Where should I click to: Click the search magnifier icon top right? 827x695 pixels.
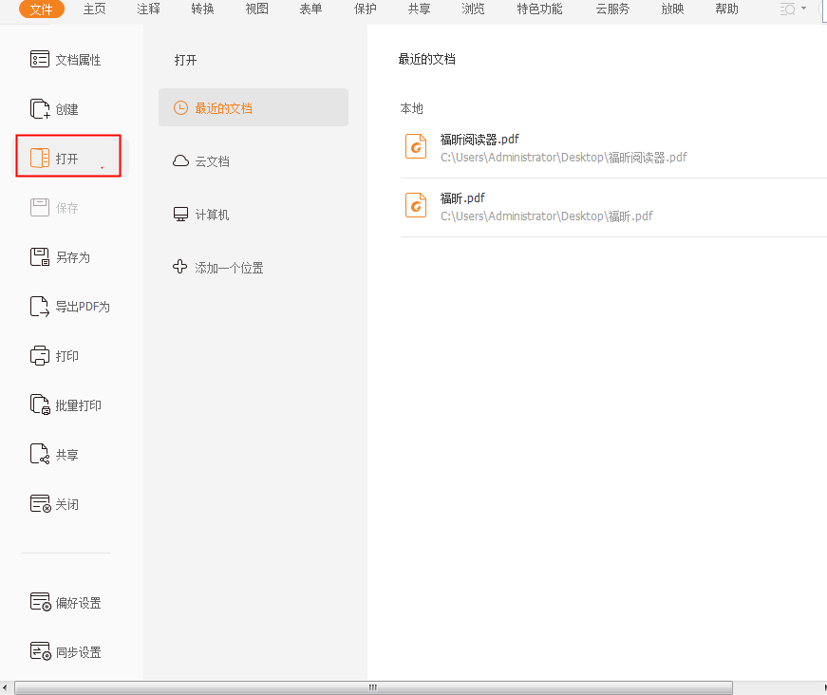(786, 9)
